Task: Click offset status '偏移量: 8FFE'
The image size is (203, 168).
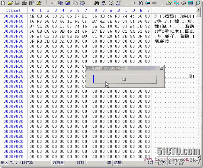Action: [69, 162]
